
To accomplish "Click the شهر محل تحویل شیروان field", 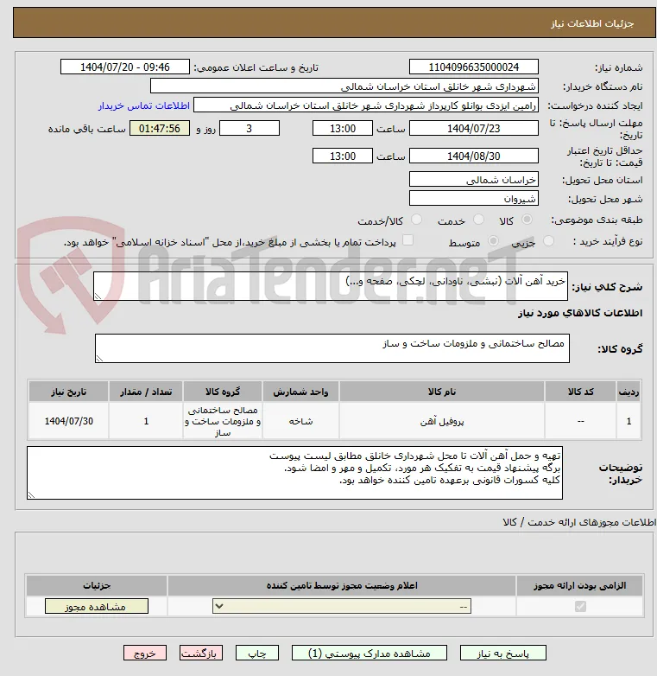I will (474, 198).
